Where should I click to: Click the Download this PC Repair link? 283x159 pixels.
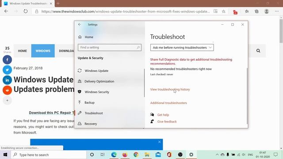(51, 113)
